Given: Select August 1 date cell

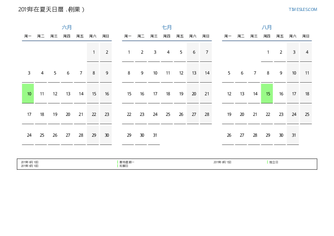Looking at the screenshot, I should coord(268,52).
